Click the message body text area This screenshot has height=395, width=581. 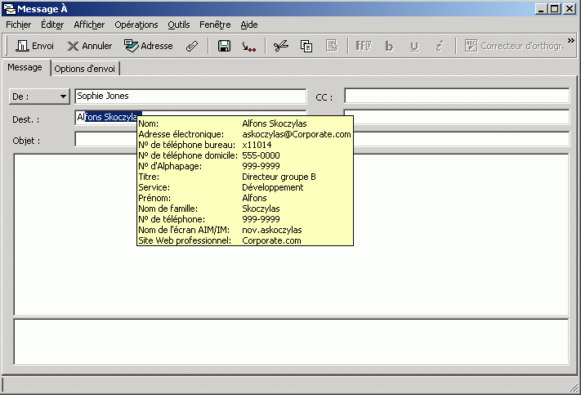(x=291, y=235)
